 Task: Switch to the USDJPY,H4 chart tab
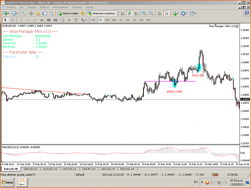click(88, 169)
